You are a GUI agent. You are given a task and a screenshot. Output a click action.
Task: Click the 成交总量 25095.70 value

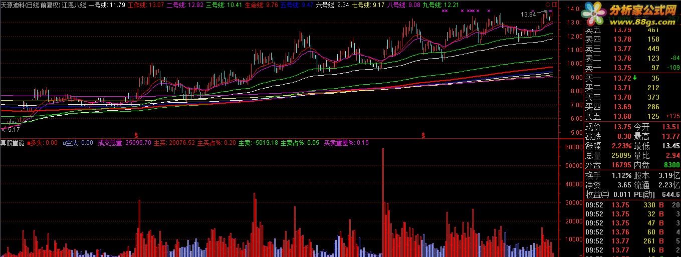point(124,143)
